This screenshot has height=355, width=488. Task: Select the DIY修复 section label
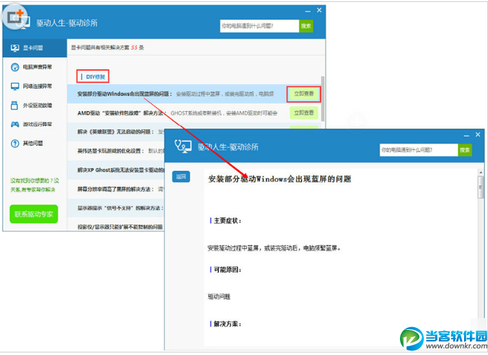click(x=93, y=76)
